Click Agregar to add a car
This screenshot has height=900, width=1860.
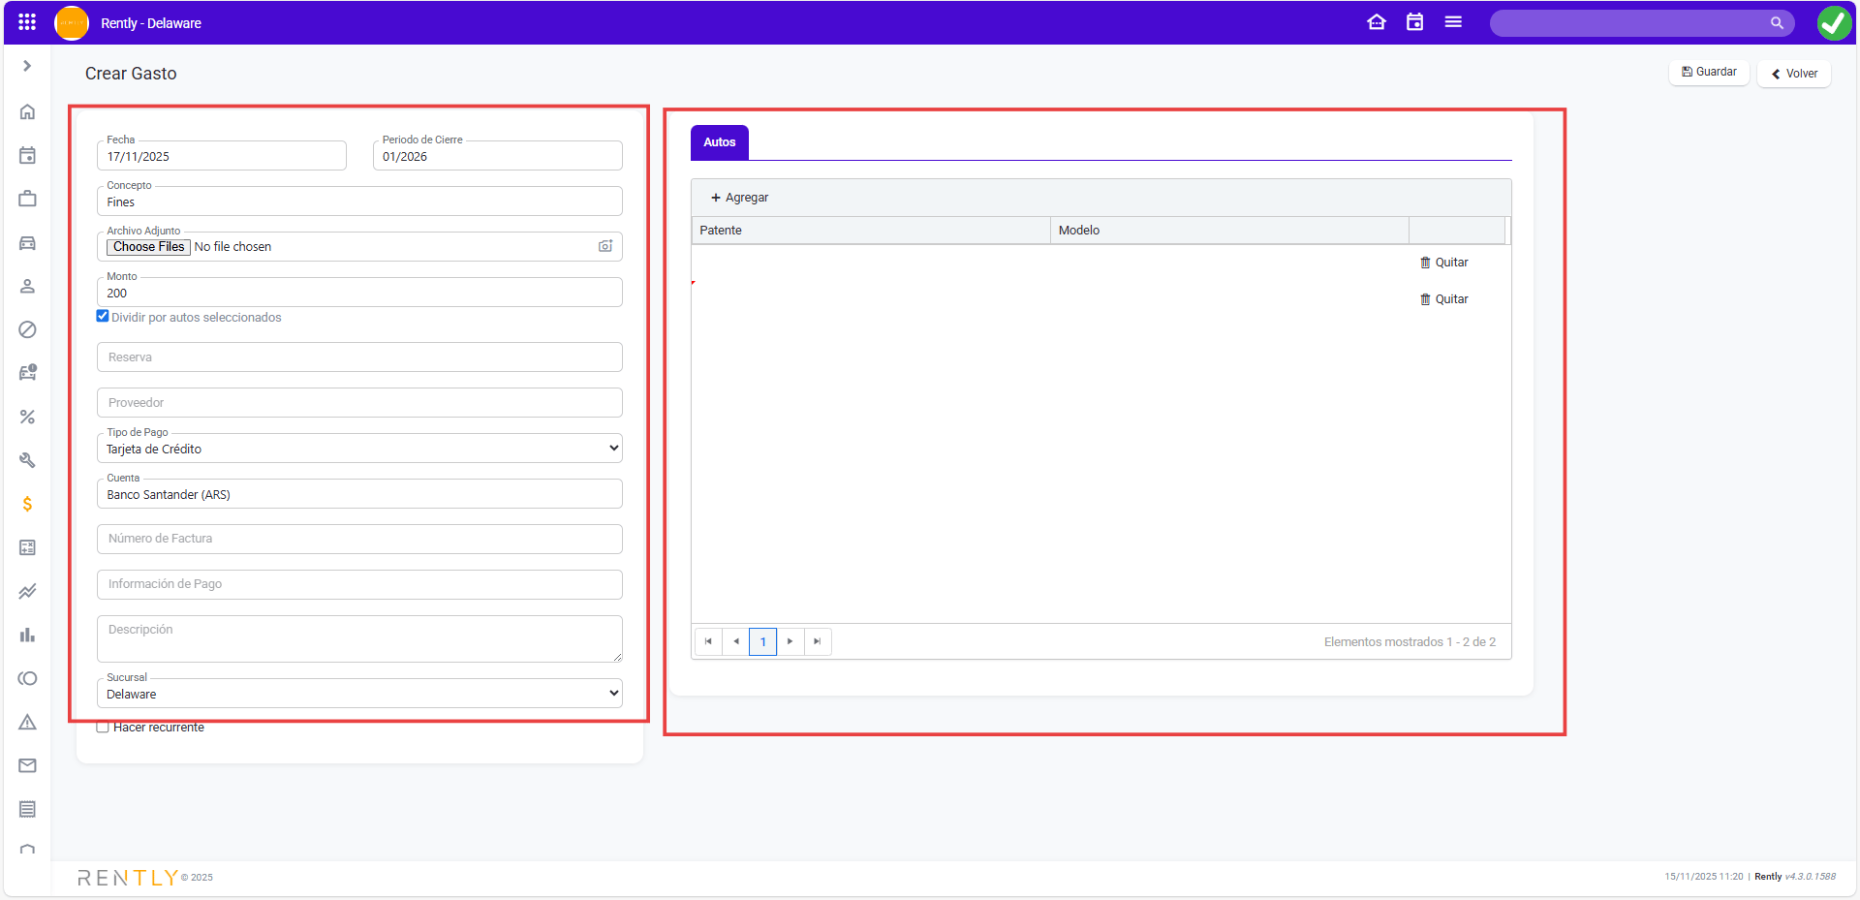740,198
